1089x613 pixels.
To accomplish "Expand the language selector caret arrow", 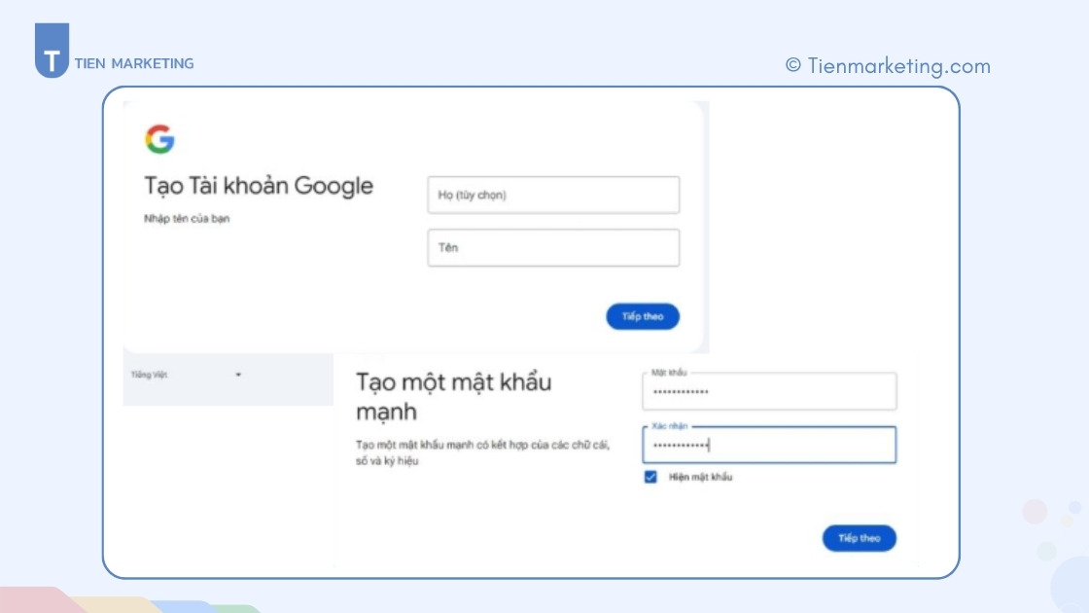I will (x=238, y=375).
